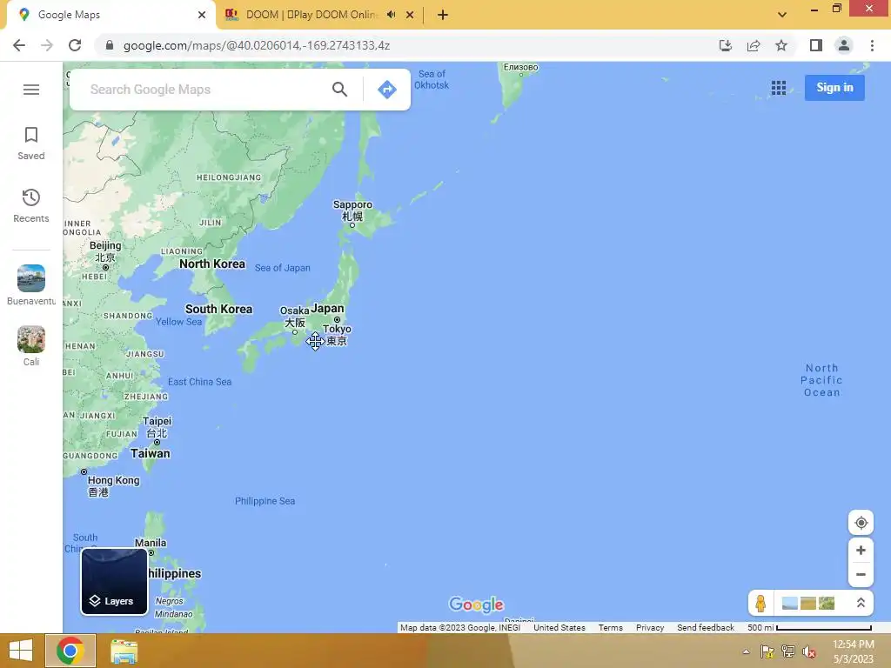Open Recents history in sidebar

[x=31, y=205]
